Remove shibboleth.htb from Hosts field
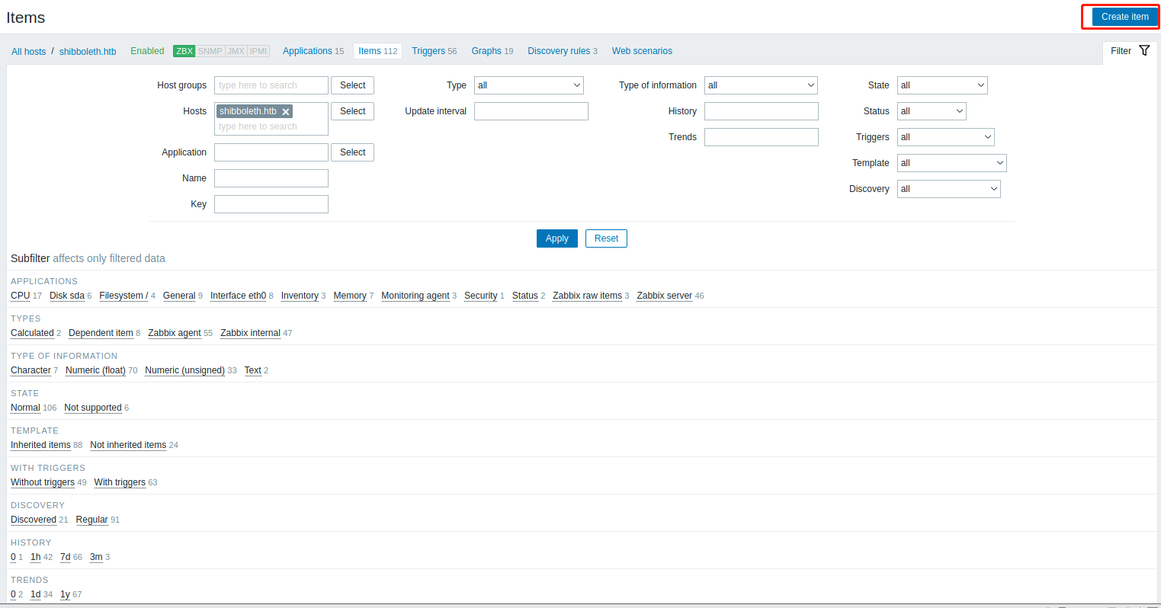The image size is (1161, 608). [x=286, y=112]
